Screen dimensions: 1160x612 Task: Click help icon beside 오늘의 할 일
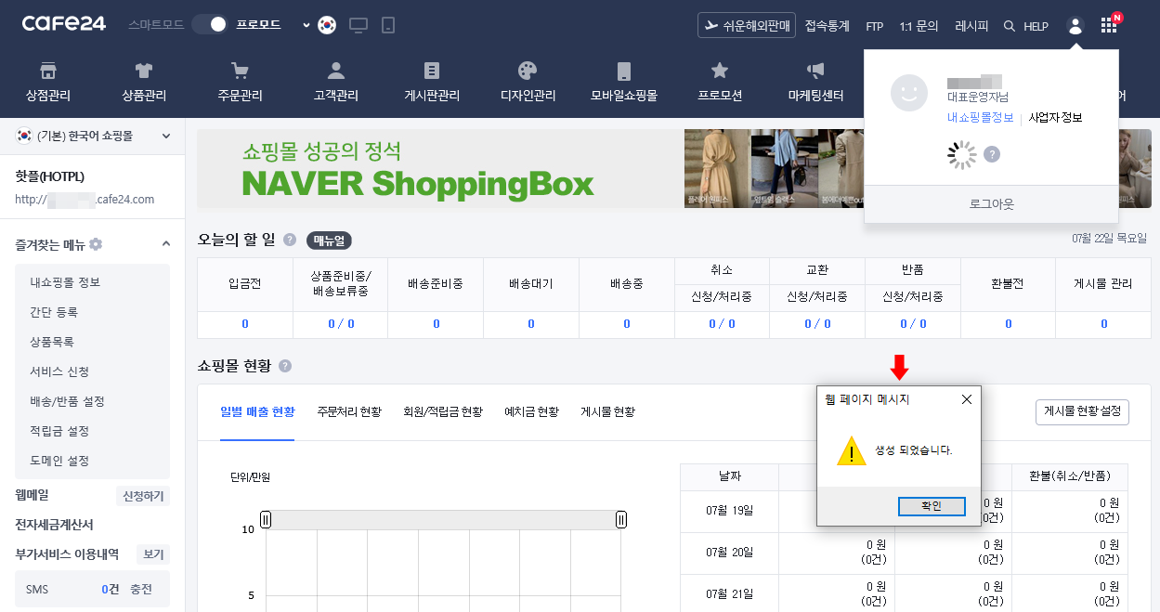tap(290, 240)
